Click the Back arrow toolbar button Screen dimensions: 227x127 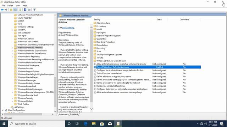click(2, 10)
